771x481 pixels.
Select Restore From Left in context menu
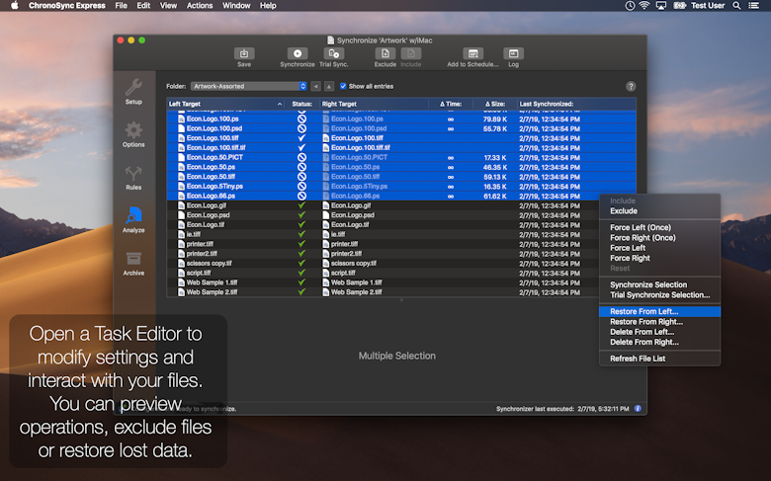tap(660, 311)
